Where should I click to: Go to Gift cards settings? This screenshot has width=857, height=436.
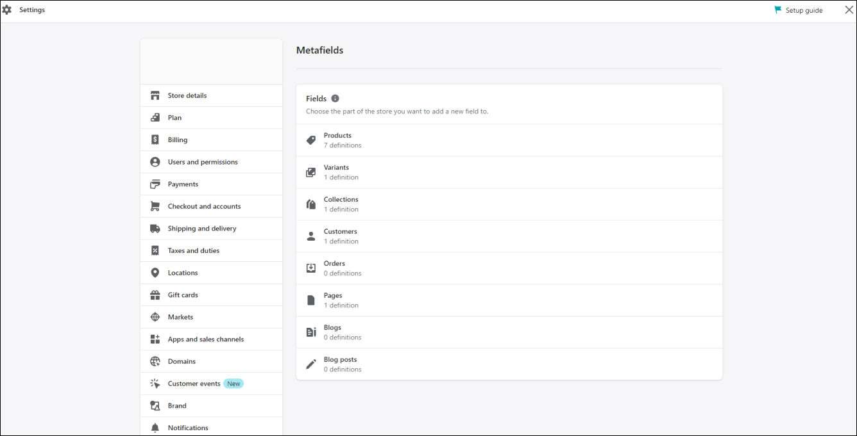[x=211, y=295]
